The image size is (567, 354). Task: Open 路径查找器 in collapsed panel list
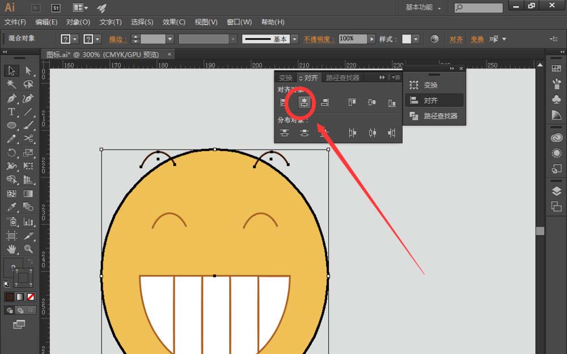(x=434, y=116)
